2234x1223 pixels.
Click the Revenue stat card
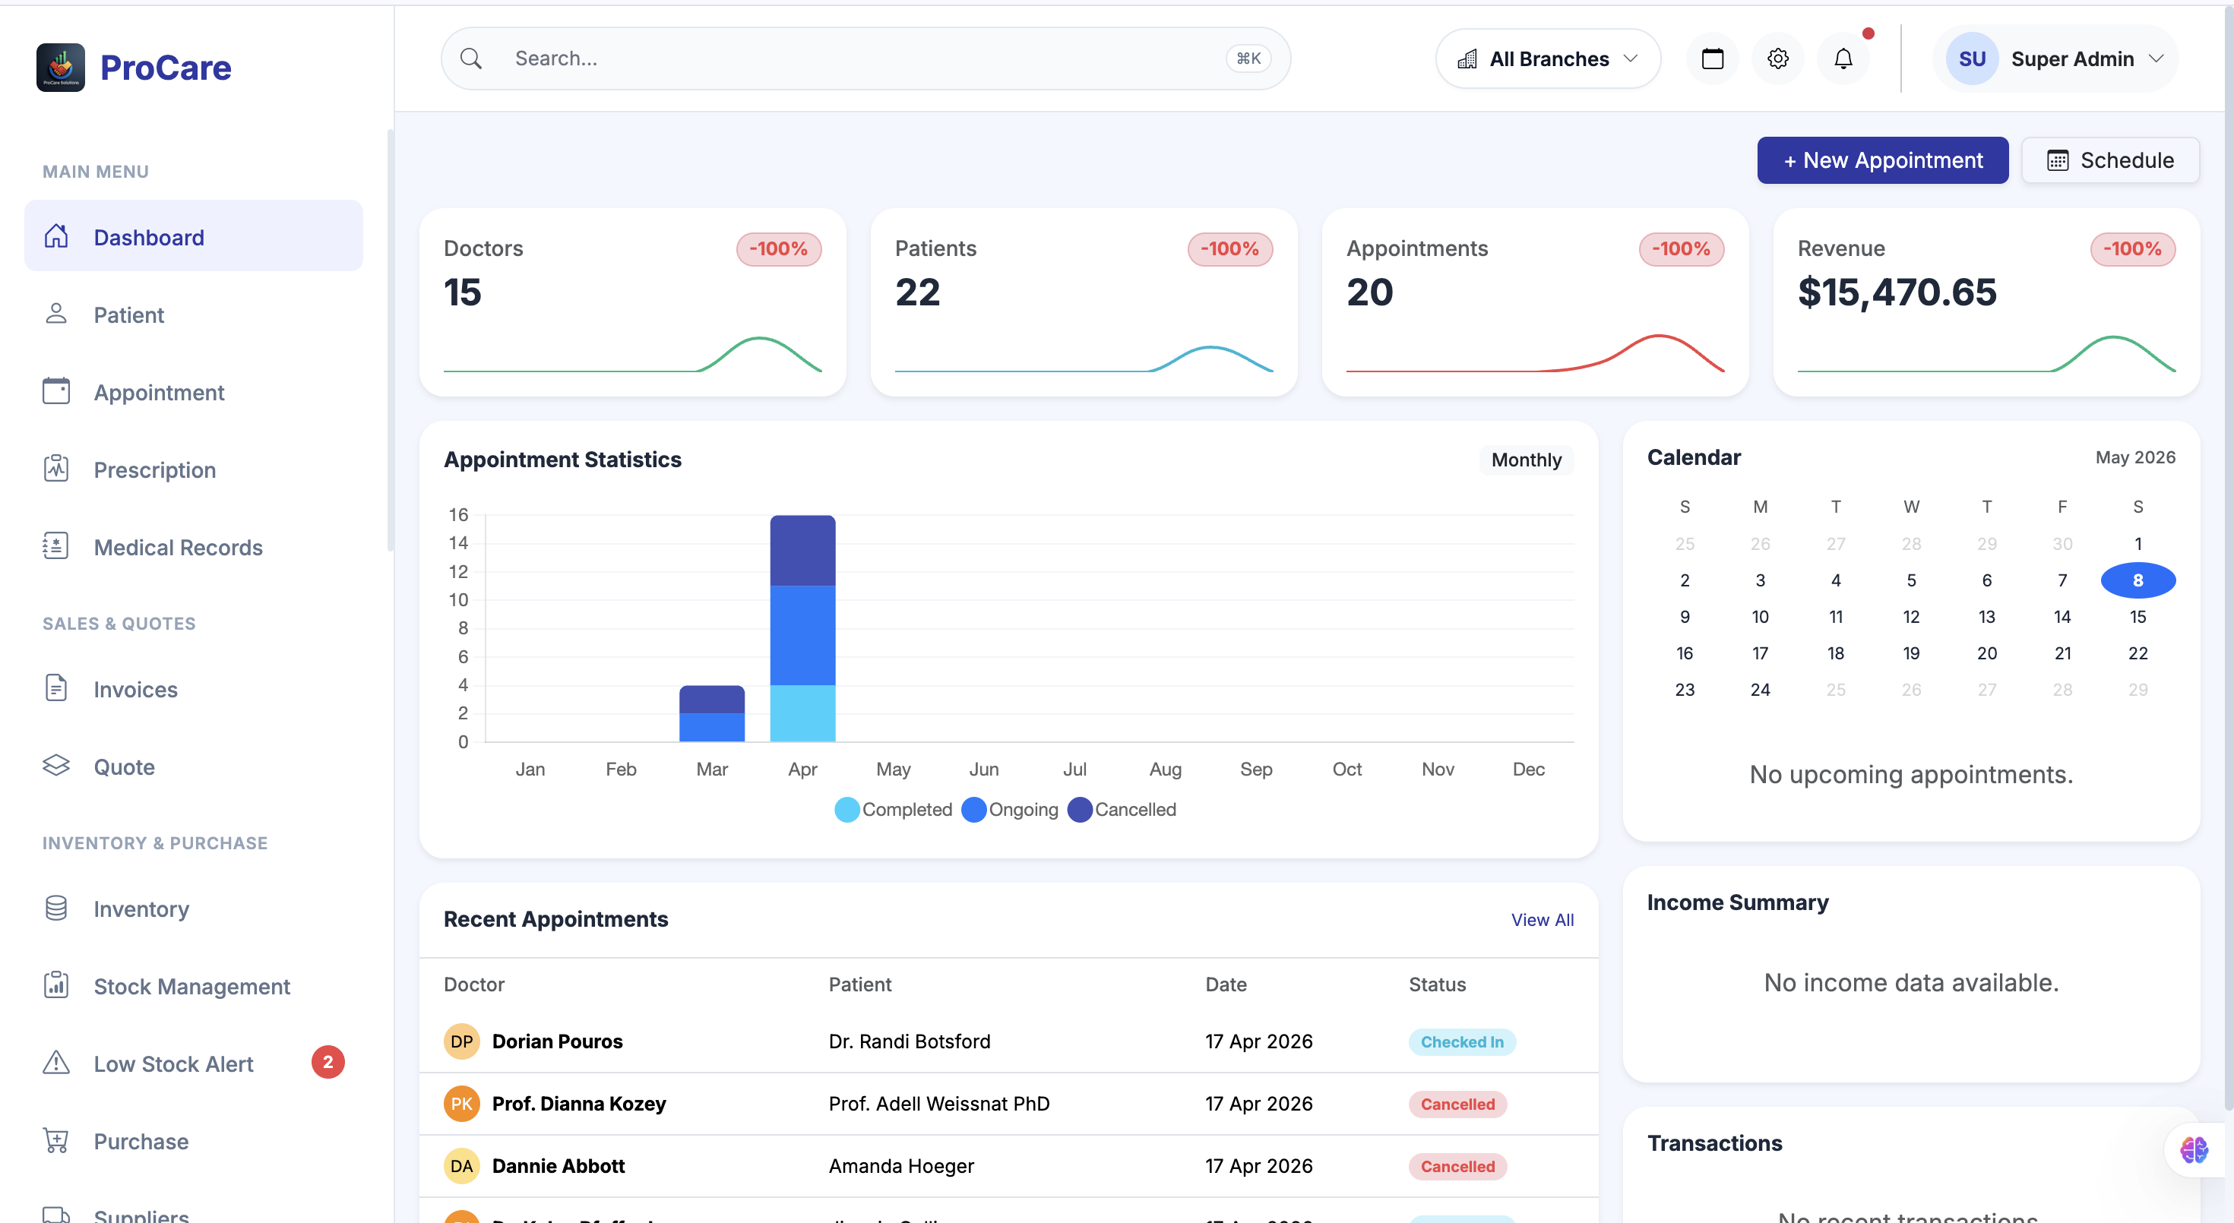[x=1986, y=302]
